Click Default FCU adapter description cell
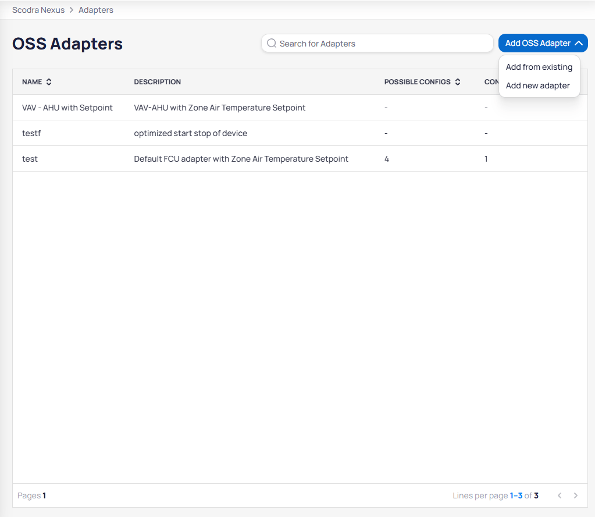This screenshot has height=517, width=595. point(241,159)
